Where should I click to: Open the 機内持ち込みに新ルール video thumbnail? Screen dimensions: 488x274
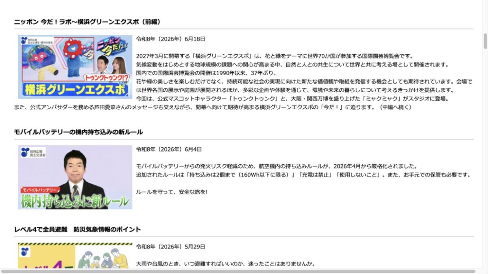point(75,177)
